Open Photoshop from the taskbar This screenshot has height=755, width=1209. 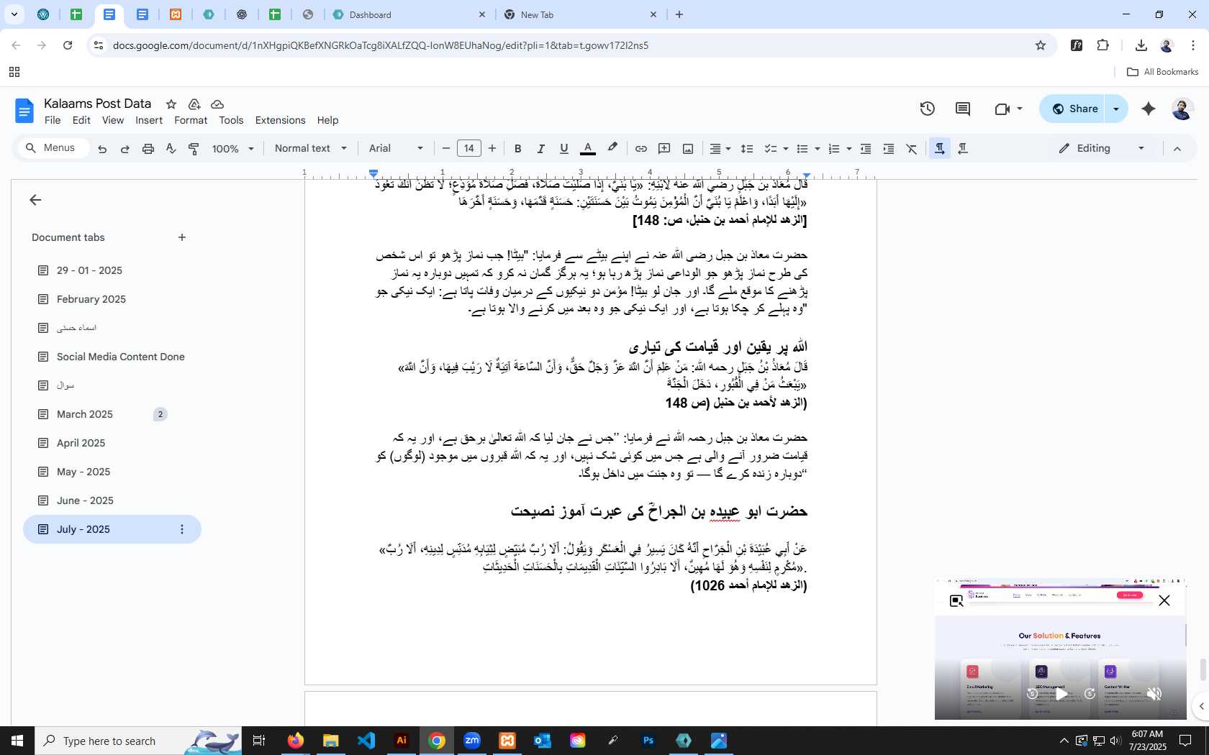tap(648, 741)
